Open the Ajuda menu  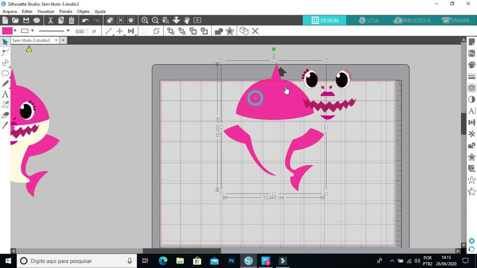100,12
